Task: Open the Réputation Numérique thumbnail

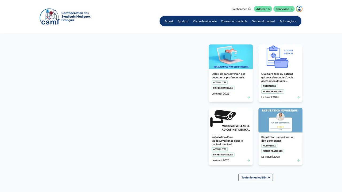Action: click(x=280, y=120)
